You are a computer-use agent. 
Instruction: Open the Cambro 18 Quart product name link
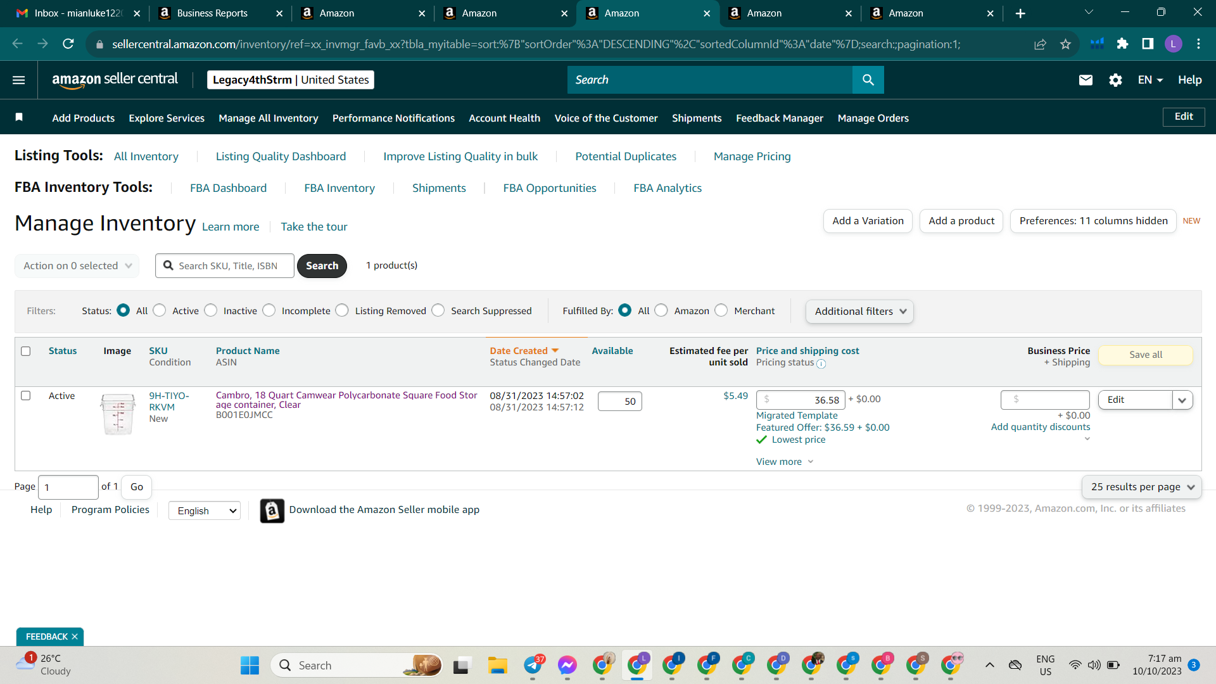coord(346,400)
